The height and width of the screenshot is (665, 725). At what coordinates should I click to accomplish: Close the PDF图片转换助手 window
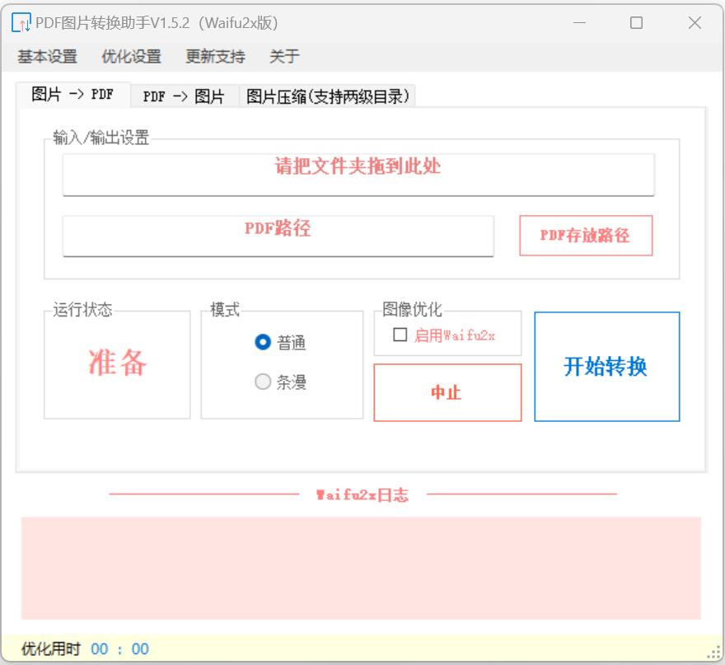(694, 22)
